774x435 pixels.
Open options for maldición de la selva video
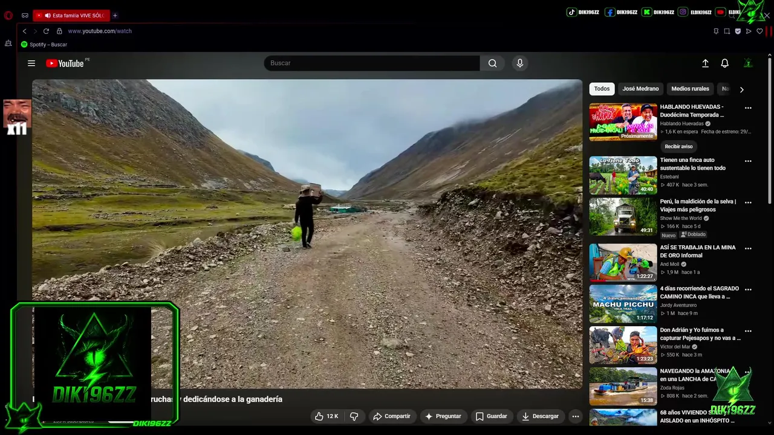click(748, 202)
